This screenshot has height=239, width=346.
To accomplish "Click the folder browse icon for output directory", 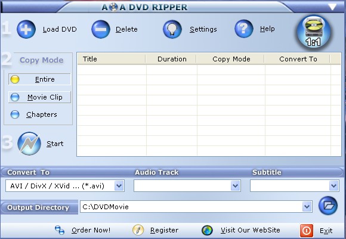I will coord(328,206).
